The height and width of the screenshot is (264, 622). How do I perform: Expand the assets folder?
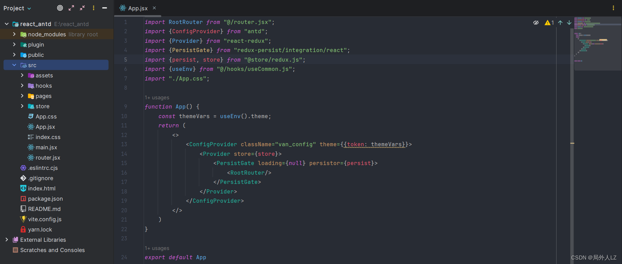[22, 75]
